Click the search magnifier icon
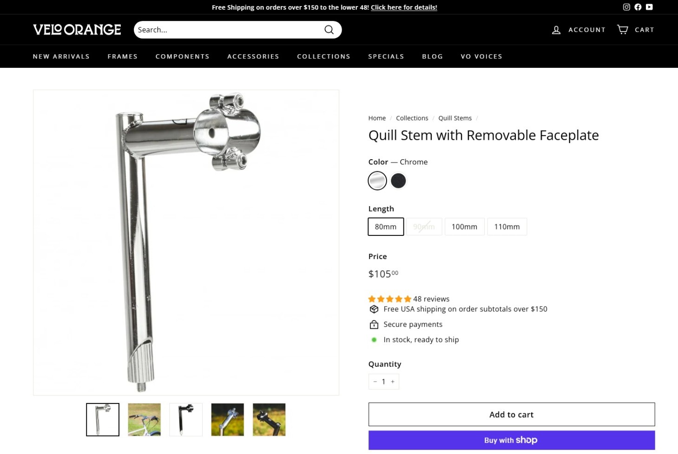Viewport: 678px width, 454px height. [329, 30]
